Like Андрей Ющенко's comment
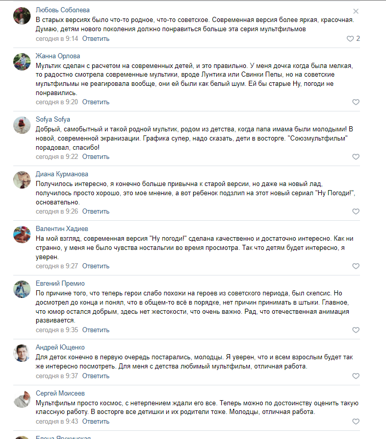Image resolution: width=386 pixels, height=439 pixels. (x=356, y=376)
